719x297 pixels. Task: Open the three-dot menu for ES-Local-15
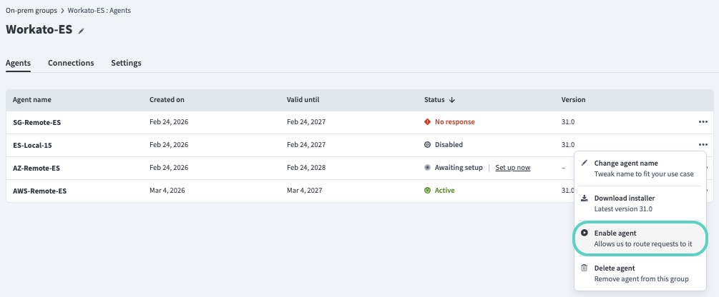pyautogui.click(x=703, y=145)
